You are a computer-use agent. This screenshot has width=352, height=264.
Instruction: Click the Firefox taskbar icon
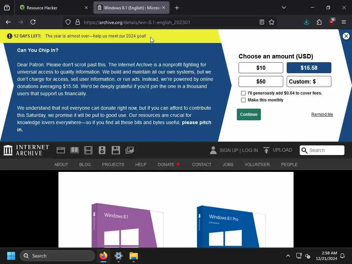[x=103, y=256]
